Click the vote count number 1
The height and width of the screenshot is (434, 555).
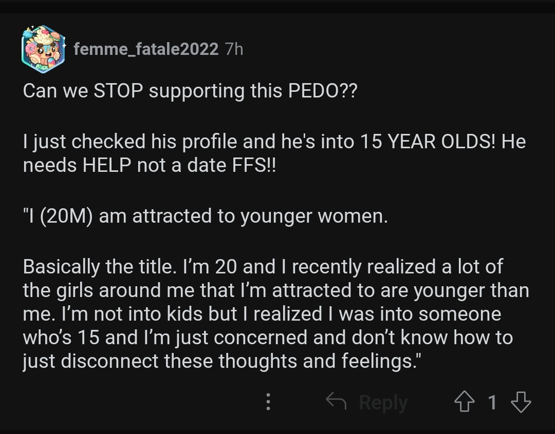492,402
